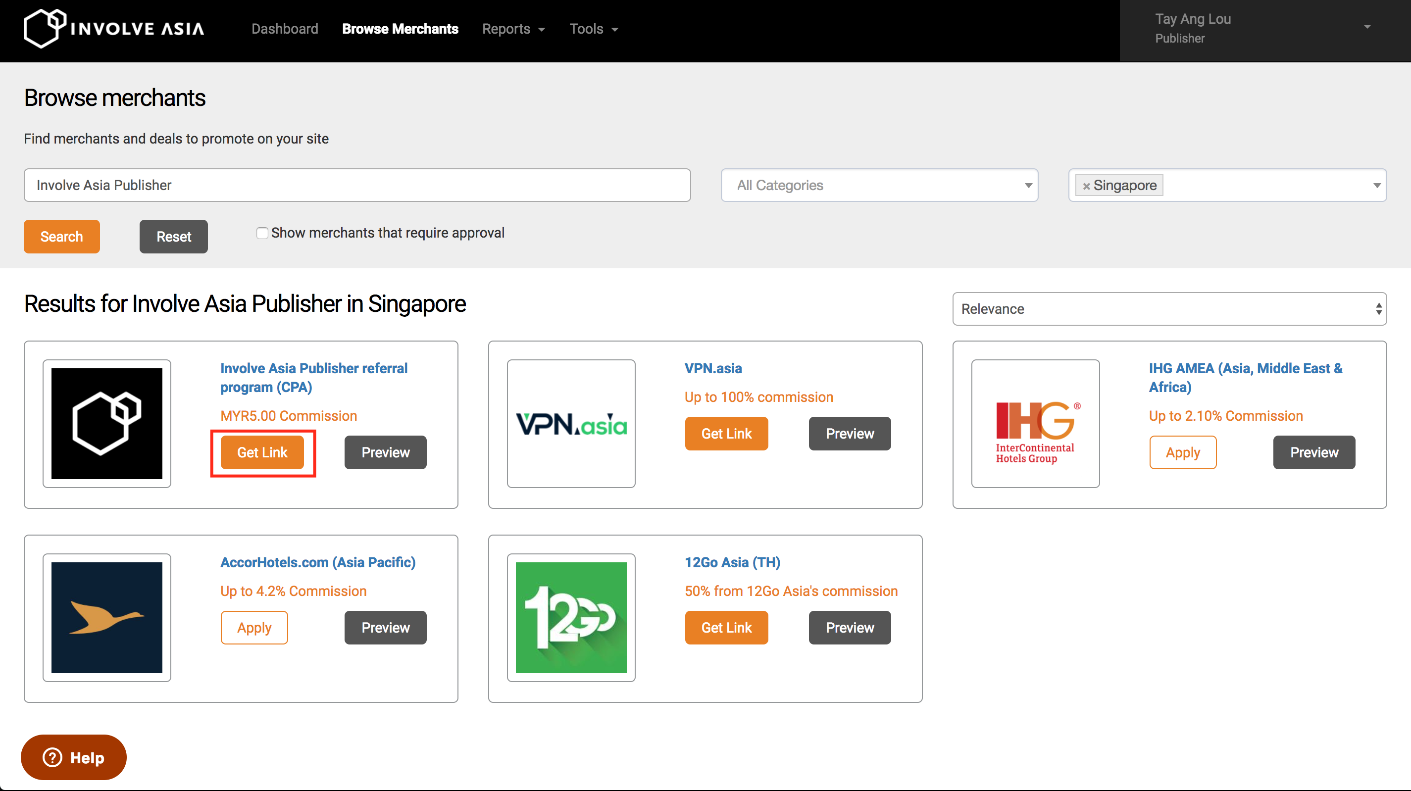Open the Dashboard page

pos(285,29)
